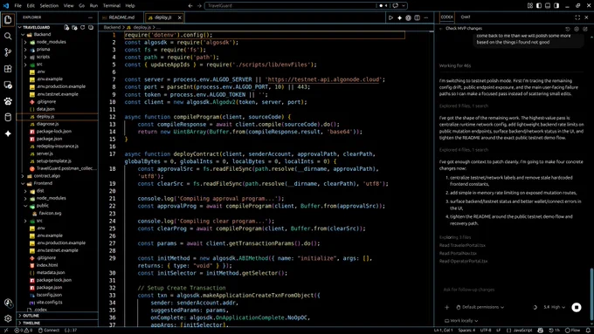Open history in Codex panel header
594x334 pixels.
click(x=568, y=29)
